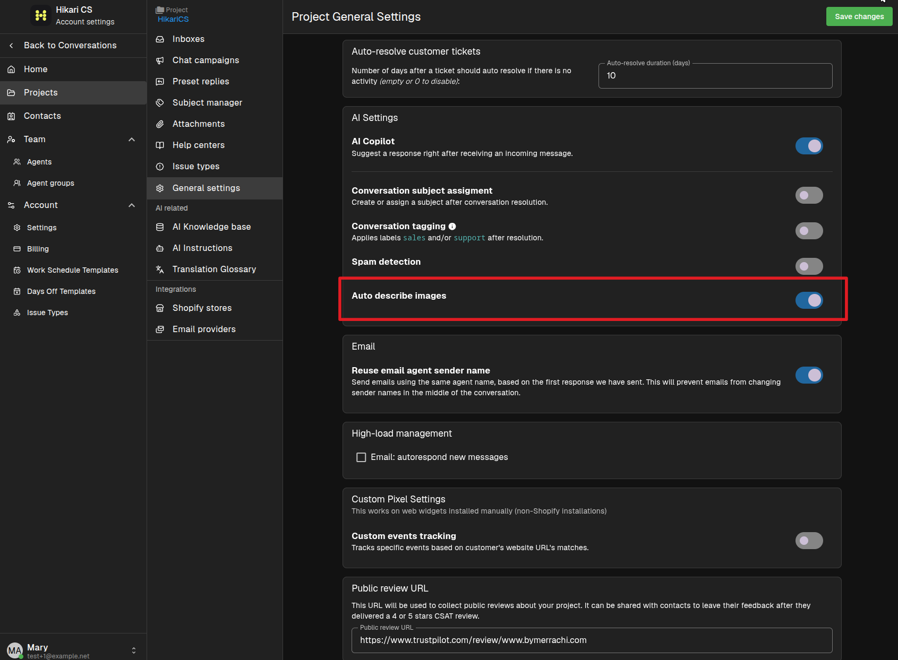Click the AI Instructions robot icon
This screenshot has width=898, height=660.
(160, 248)
